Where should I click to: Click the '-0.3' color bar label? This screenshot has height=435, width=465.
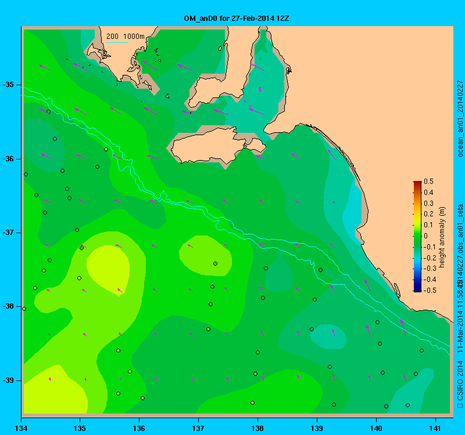point(429,269)
